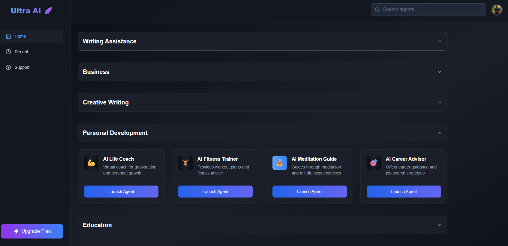Click the Upgrade Plan button

[32, 231]
